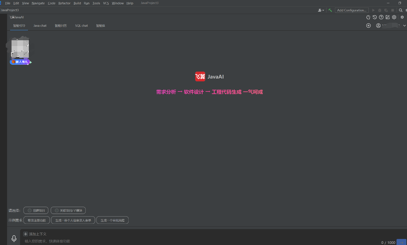Switch to the SQL chat tab
Screen dimensions: 407x245
(x=82, y=26)
